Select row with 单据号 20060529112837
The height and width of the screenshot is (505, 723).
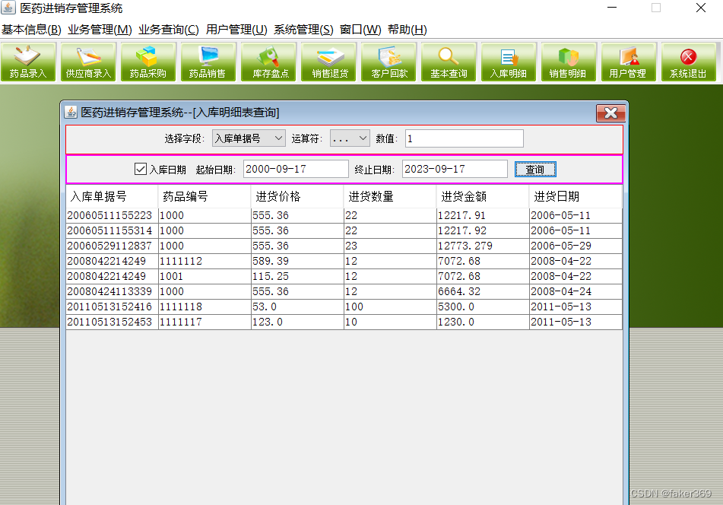(x=344, y=246)
